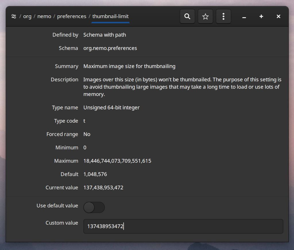
Task: Click the Maximum value 18,446,744,073,709,551,615
Action: pos(117,161)
